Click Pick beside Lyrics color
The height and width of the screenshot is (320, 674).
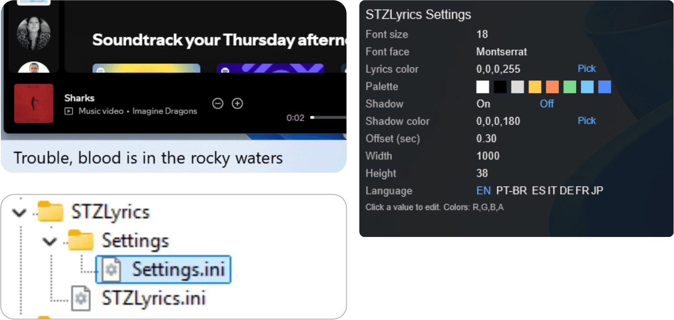586,69
